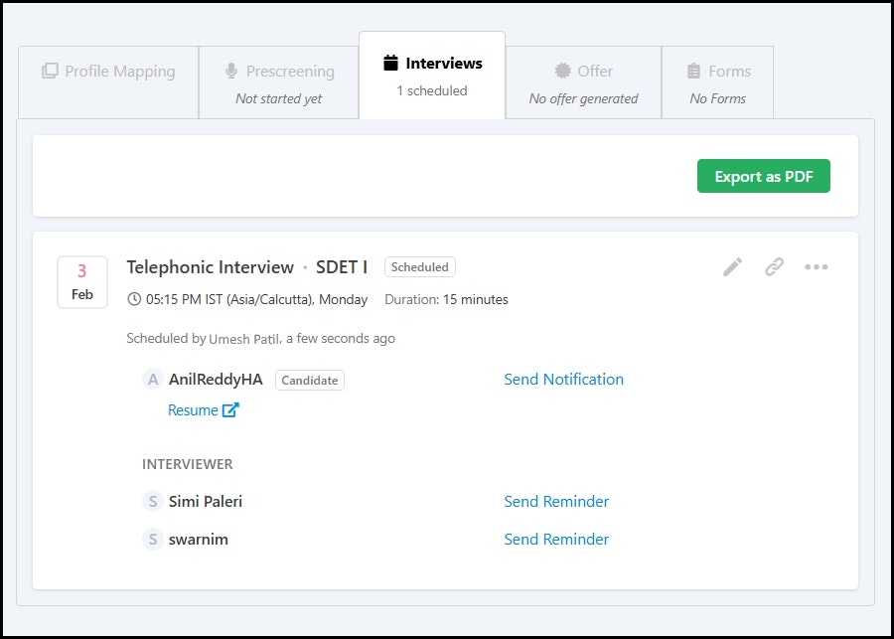Open the Forms tab
This screenshot has width=894, height=639.
coord(717,82)
